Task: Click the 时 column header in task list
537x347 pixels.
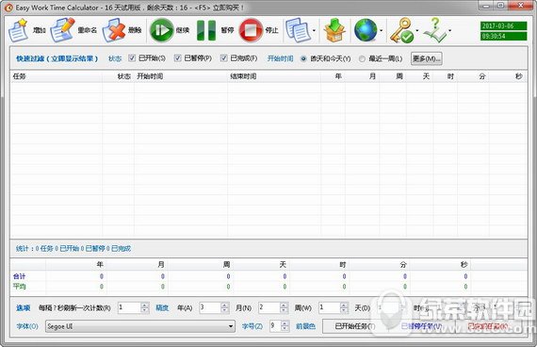Action: tap(446, 76)
